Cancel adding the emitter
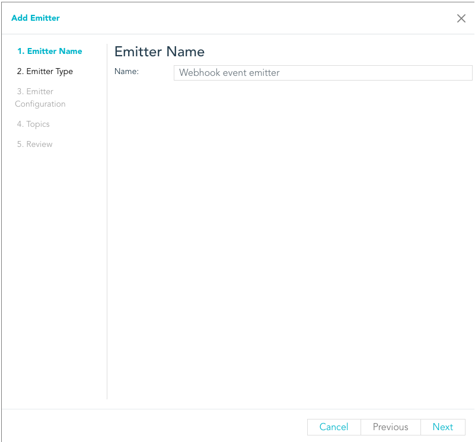Screen dimensions: 475x442 coord(334,427)
